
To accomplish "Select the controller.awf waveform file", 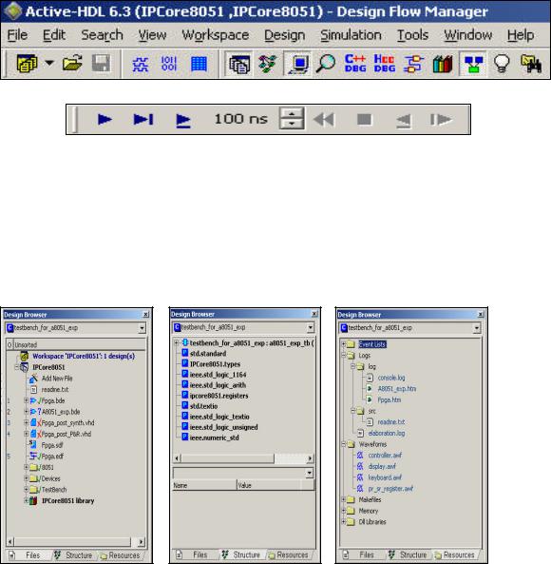I will click(385, 456).
